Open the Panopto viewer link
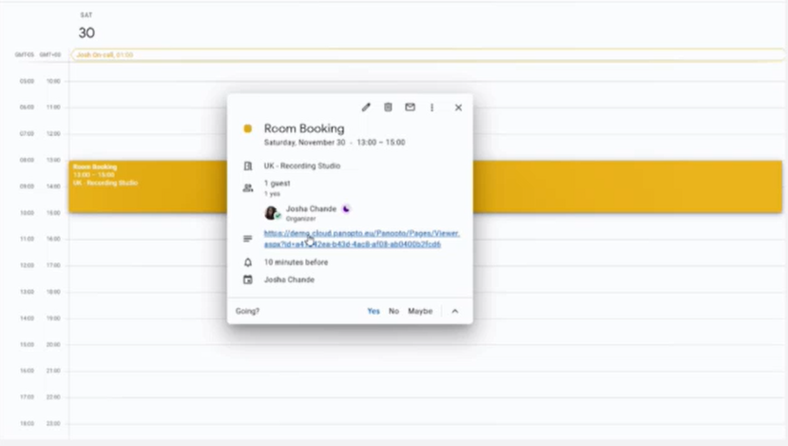The width and height of the screenshot is (788, 446). pos(361,238)
